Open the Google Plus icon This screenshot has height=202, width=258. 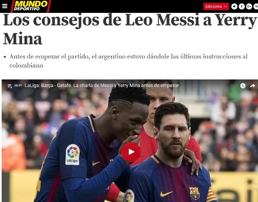(249, 6)
